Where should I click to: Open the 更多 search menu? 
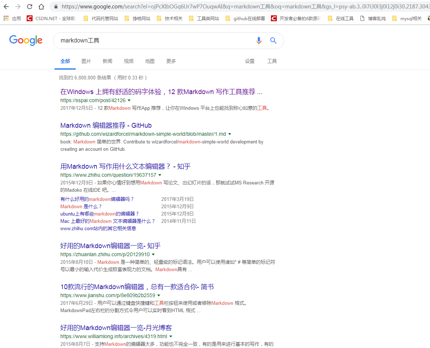[x=171, y=61]
